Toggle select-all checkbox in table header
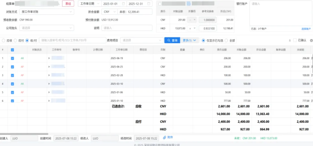 pyautogui.click(x=13, y=50)
